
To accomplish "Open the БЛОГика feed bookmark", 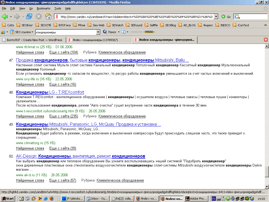I will pyautogui.click(x=62, y=25).
